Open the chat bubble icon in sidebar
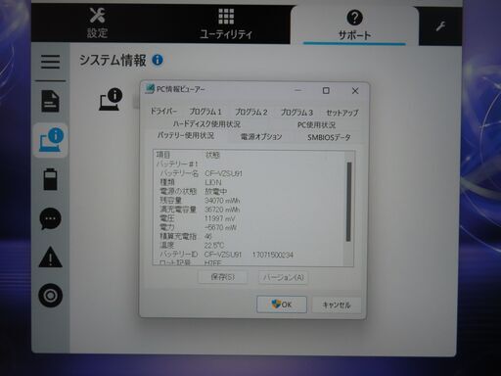Viewport: 501px width, 376px height. (x=50, y=218)
